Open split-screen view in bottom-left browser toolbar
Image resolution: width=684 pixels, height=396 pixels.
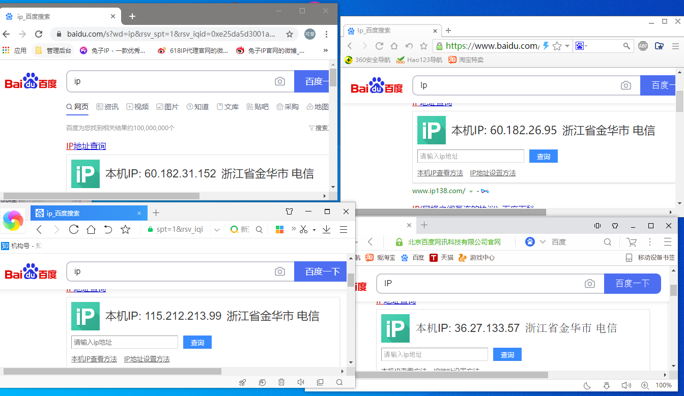coord(320,382)
